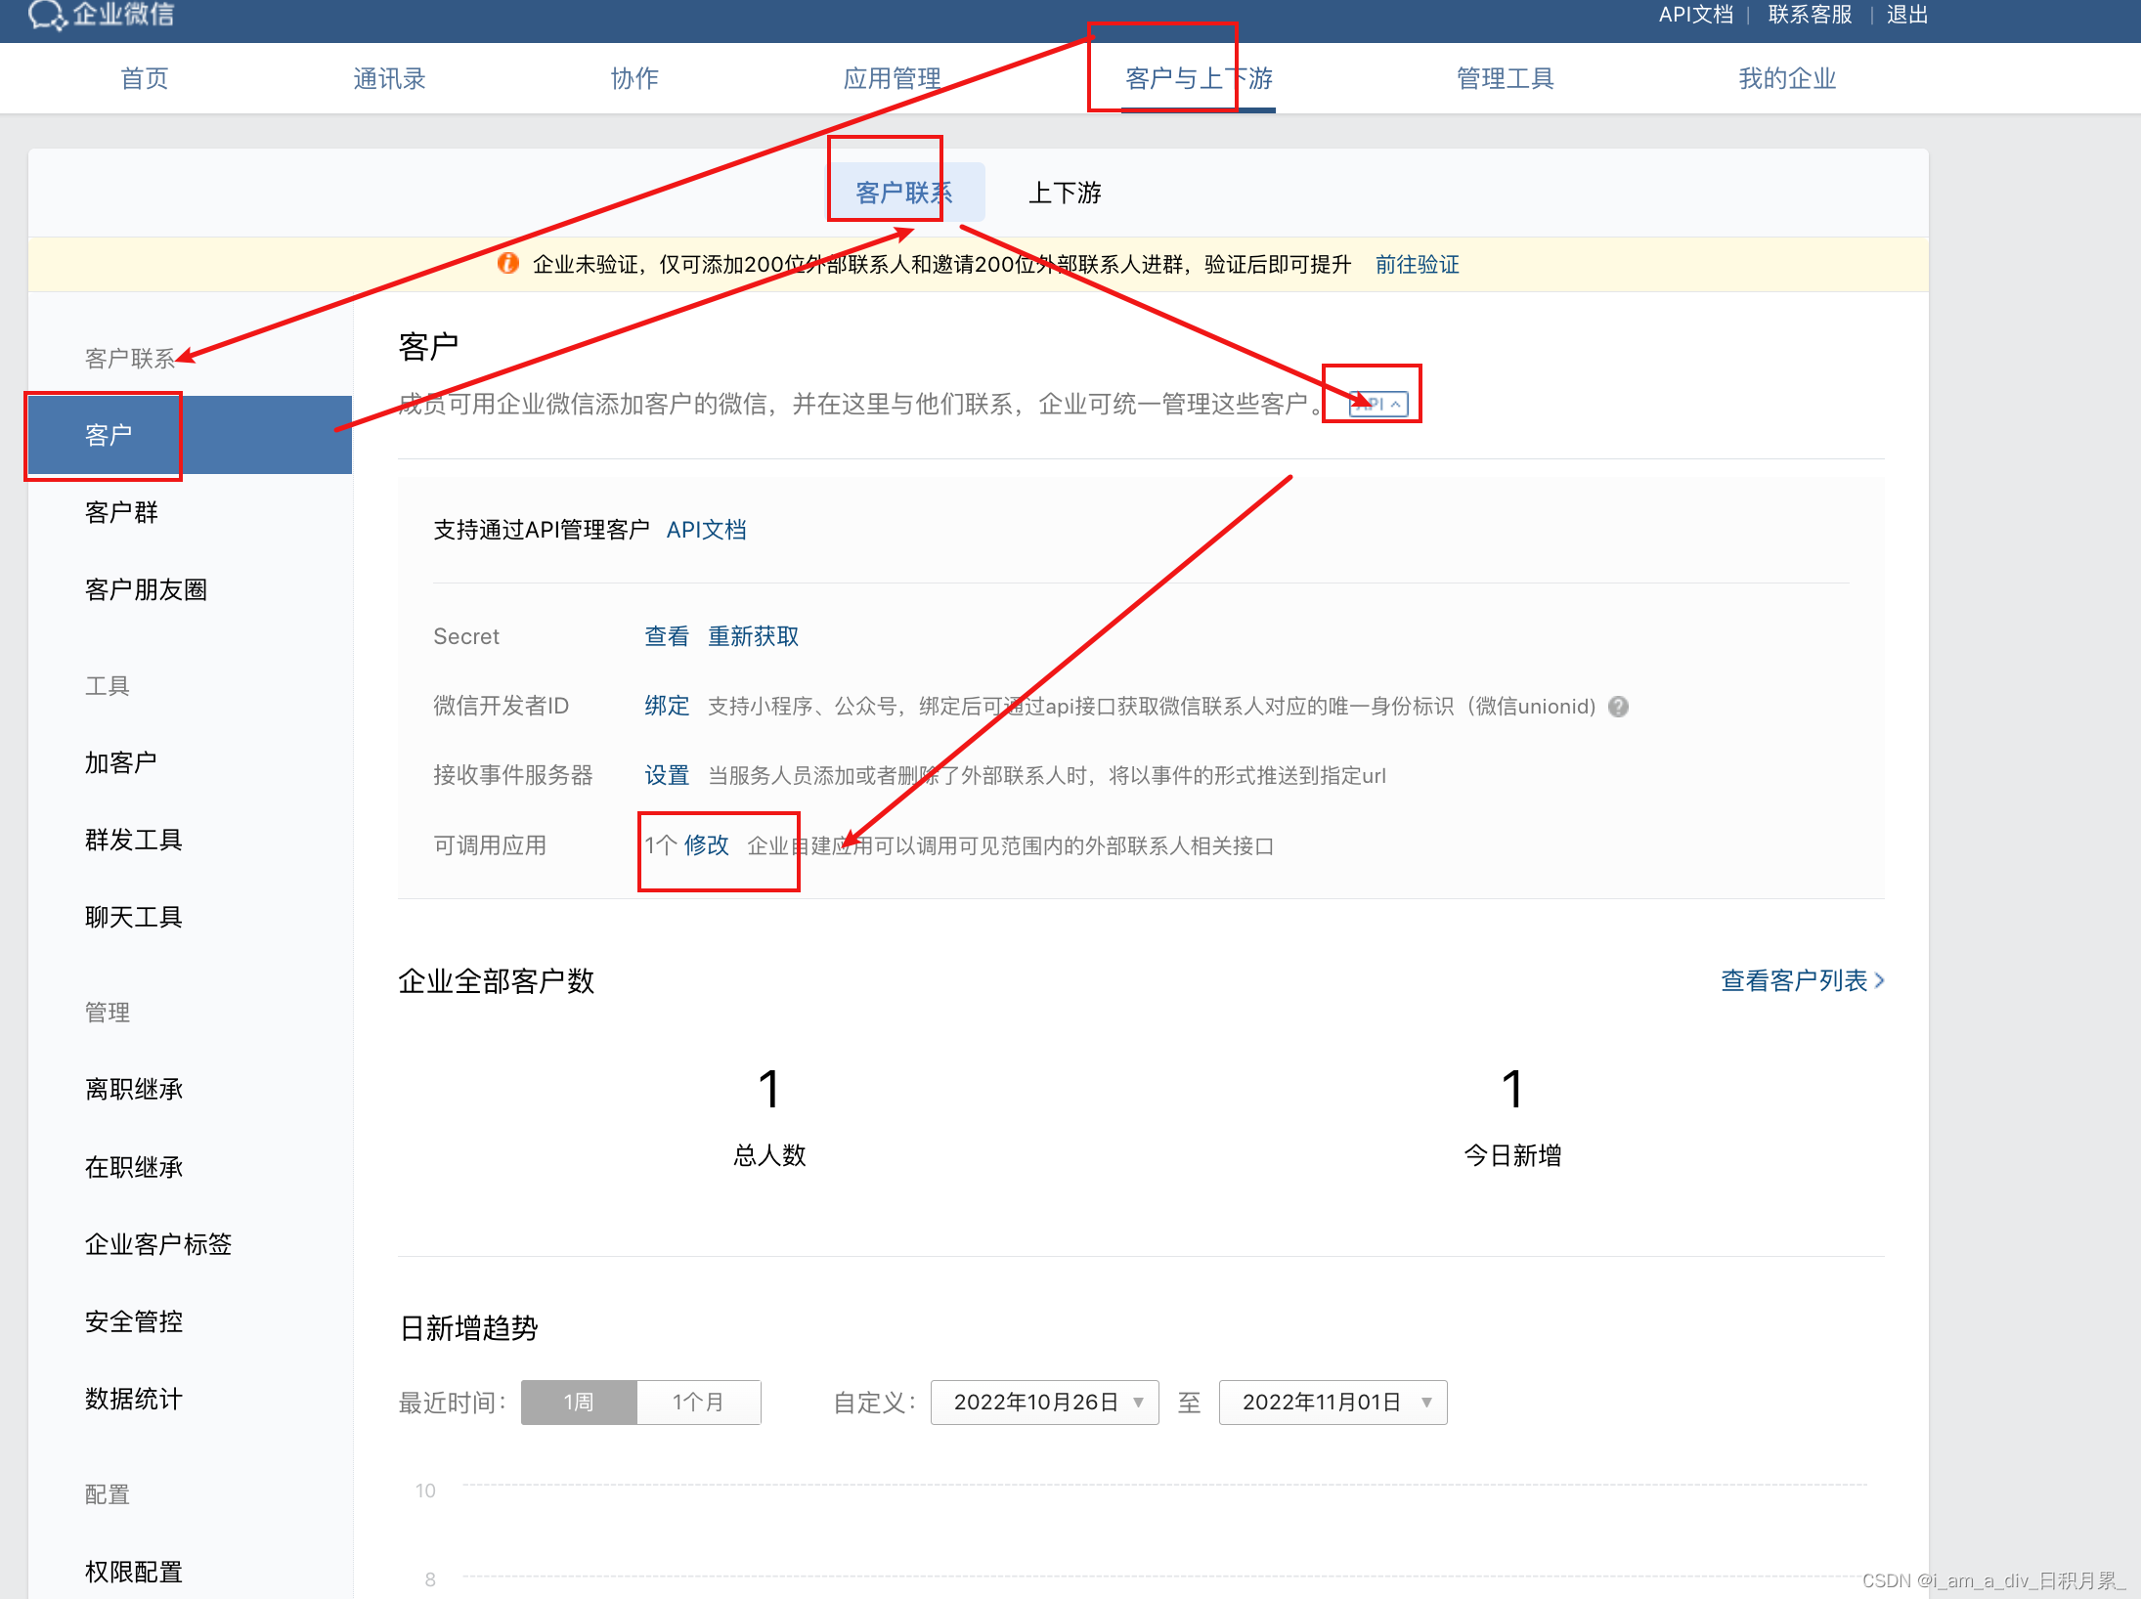Select the 1周 time range toggle

tap(579, 1403)
